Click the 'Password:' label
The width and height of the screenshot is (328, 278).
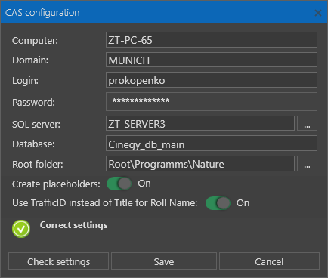point(33,103)
